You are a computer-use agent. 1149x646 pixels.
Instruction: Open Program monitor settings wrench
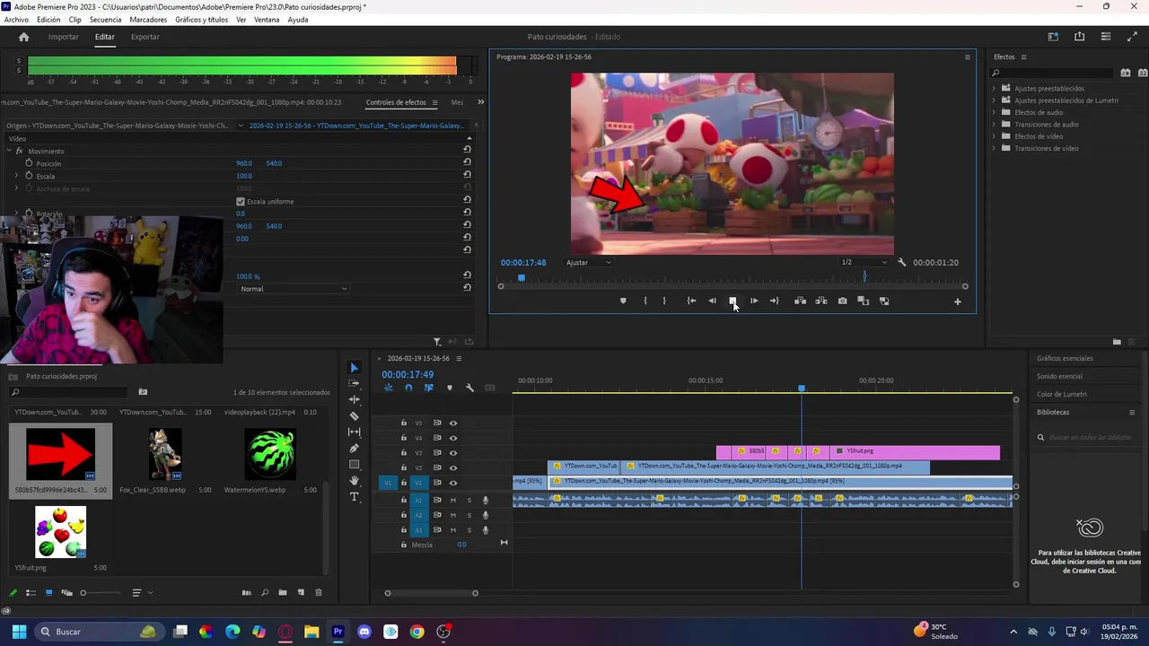pos(902,263)
